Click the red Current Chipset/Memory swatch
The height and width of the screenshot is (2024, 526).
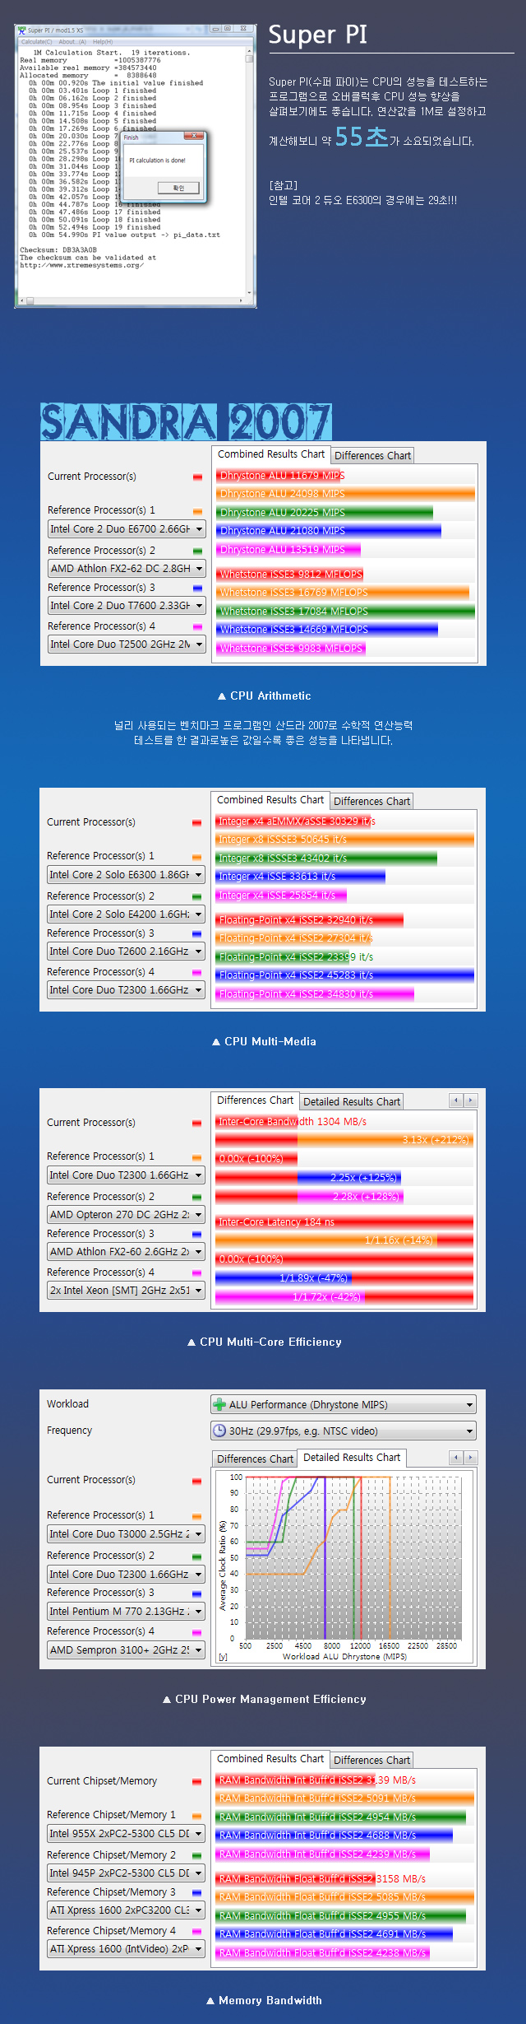tap(196, 1782)
